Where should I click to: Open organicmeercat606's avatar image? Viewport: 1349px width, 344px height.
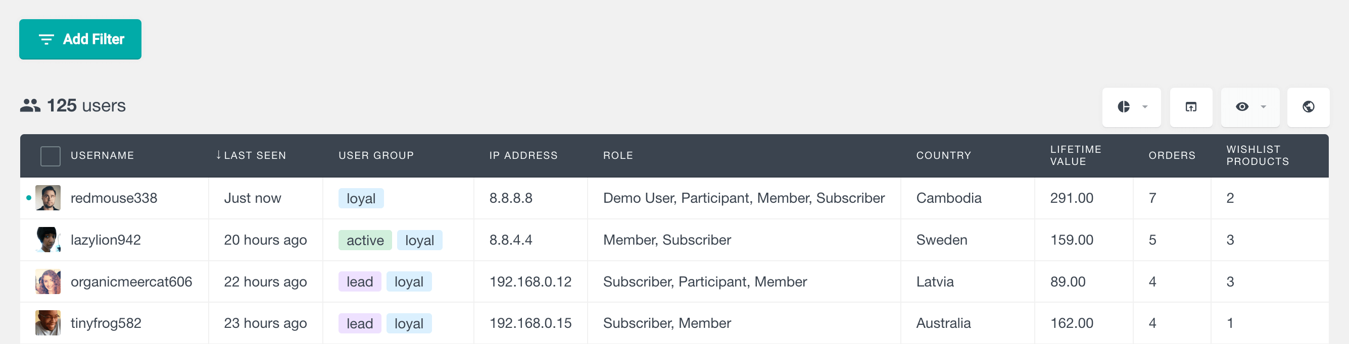47,281
